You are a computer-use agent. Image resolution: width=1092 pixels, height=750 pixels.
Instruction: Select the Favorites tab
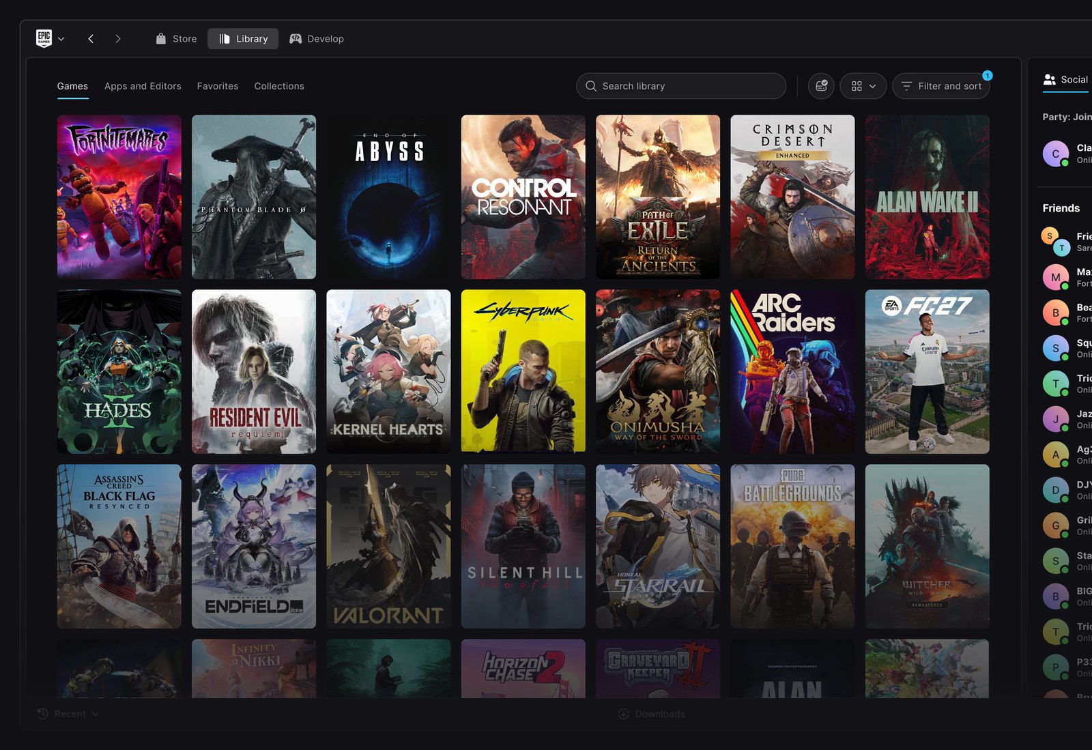pyautogui.click(x=218, y=86)
